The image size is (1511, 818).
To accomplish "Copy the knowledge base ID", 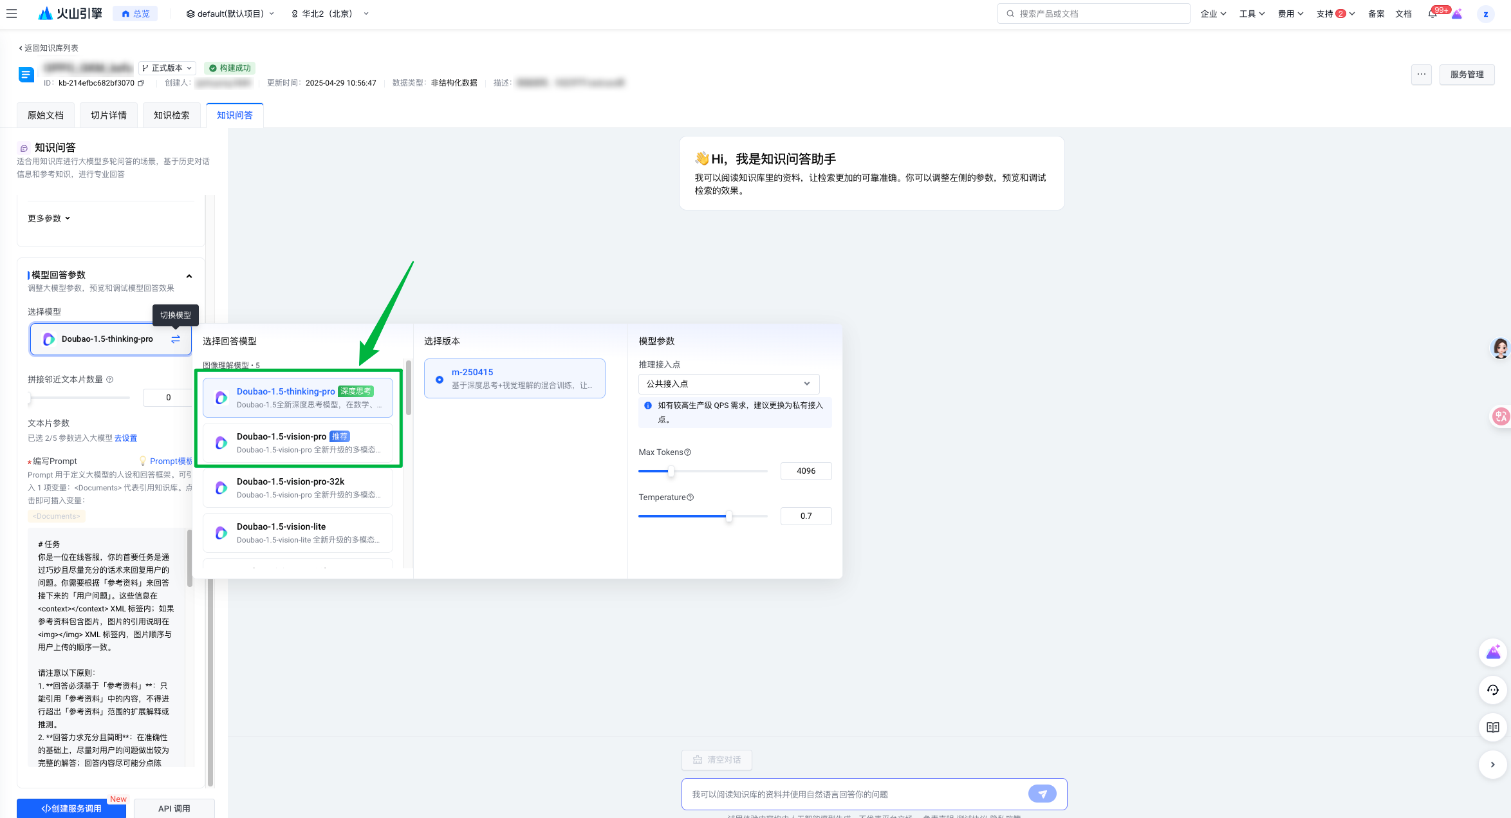I will pos(141,83).
